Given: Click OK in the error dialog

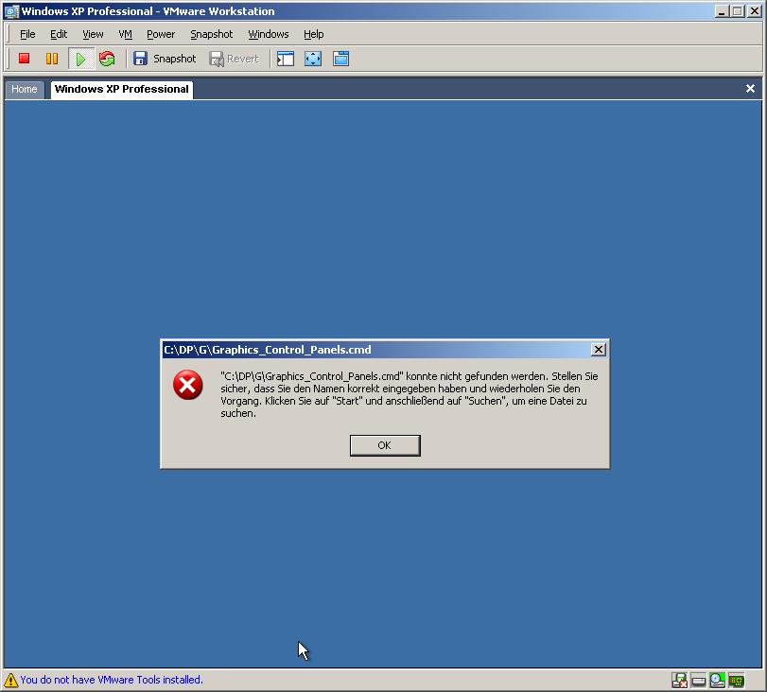Looking at the screenshot, I should click(x=385, y=445).
